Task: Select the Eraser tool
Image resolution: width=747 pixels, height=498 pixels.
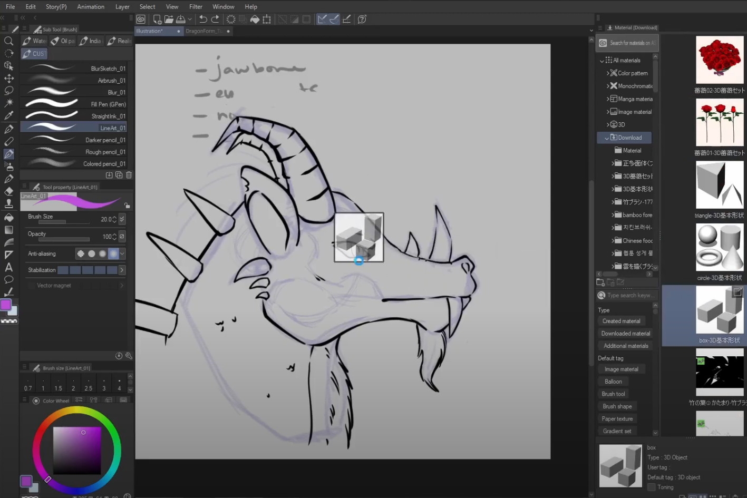Action: (9, 191)
